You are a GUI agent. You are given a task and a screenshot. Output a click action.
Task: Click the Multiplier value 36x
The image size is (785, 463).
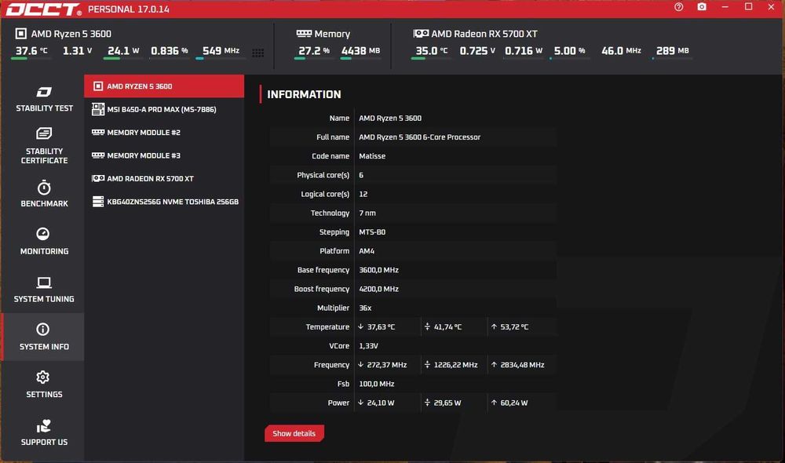point(365,308)
